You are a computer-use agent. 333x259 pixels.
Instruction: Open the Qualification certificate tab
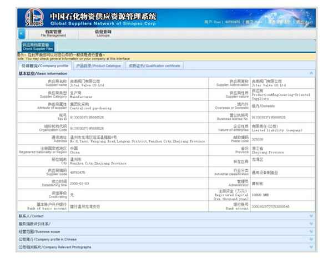[154, 65]
